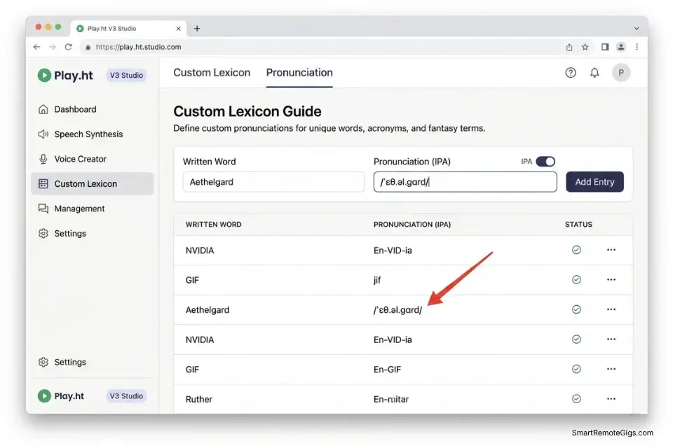
Task: Click status checkmark of first NVIDIA row
Action: [576, 250]
